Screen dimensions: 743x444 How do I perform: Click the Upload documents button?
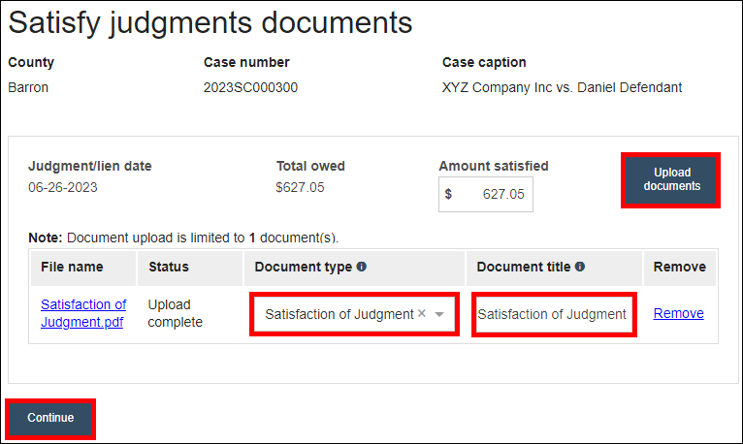(671, 179)
